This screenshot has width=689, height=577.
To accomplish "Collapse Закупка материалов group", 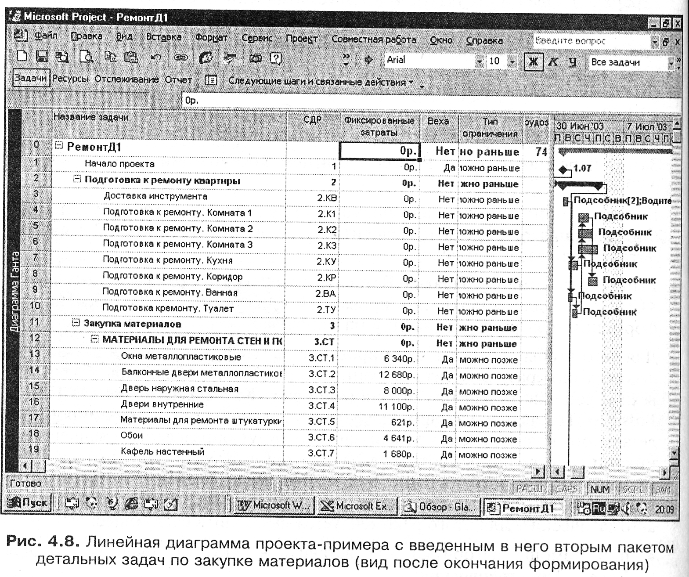I will click(x=76, y=323).
